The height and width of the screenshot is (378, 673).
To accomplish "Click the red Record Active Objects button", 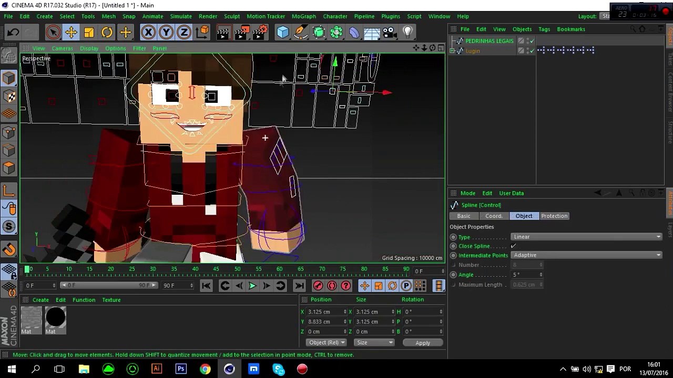I will 318,286.
